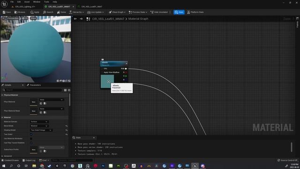Click CIR_VEG_Leaf01_MMAT in the breadcrumb
This screenshot has height=169, width=300.
[108, 19]
